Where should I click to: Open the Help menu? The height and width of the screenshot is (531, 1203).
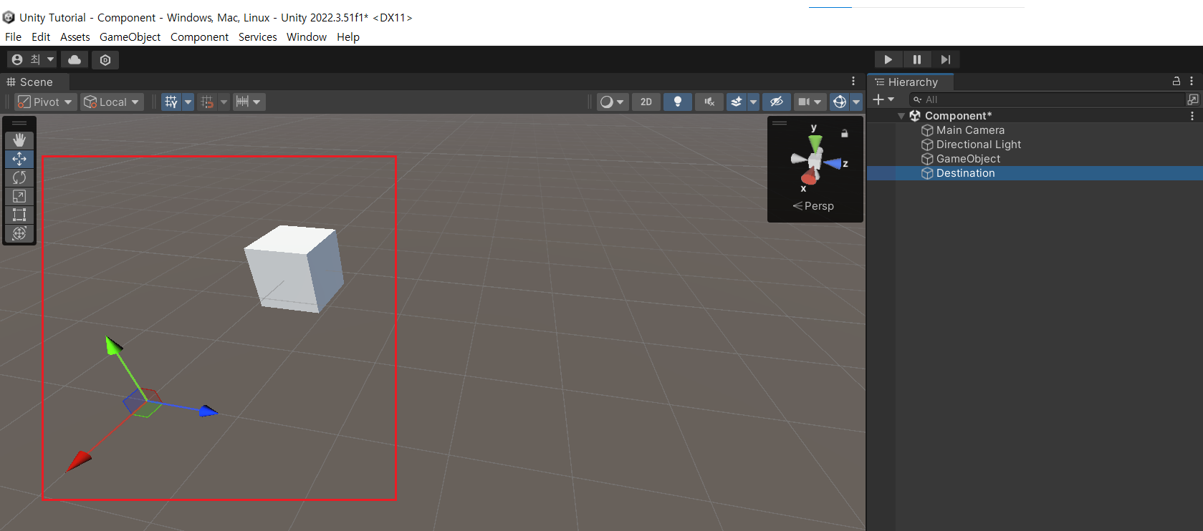(348, 37)
